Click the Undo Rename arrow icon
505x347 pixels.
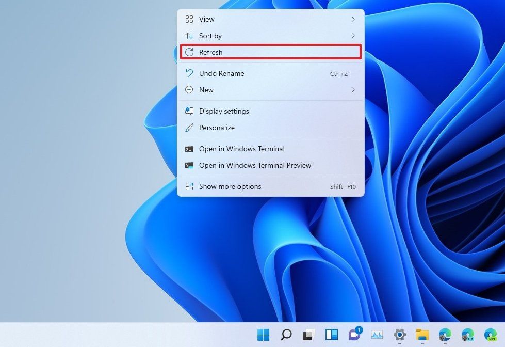pos(190,73)
